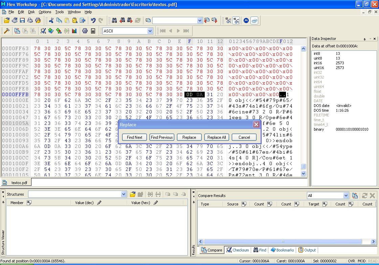This screenshot has height=265, width=379.
Task: Click Find Previous in Replace dialog
Action: (162, 137)
